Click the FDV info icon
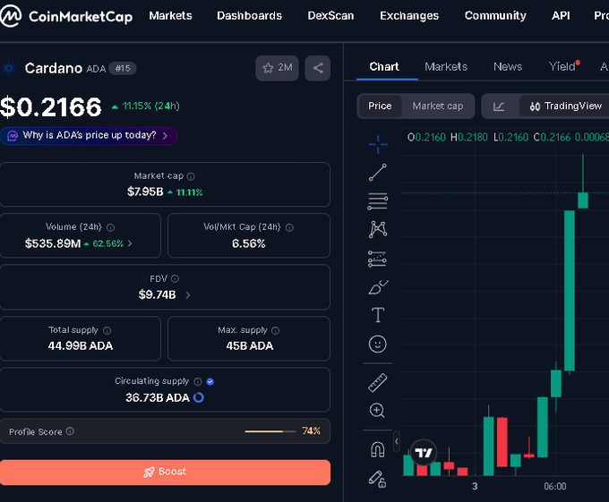Viewport: 609px width, 502px height. coord(175,278)
